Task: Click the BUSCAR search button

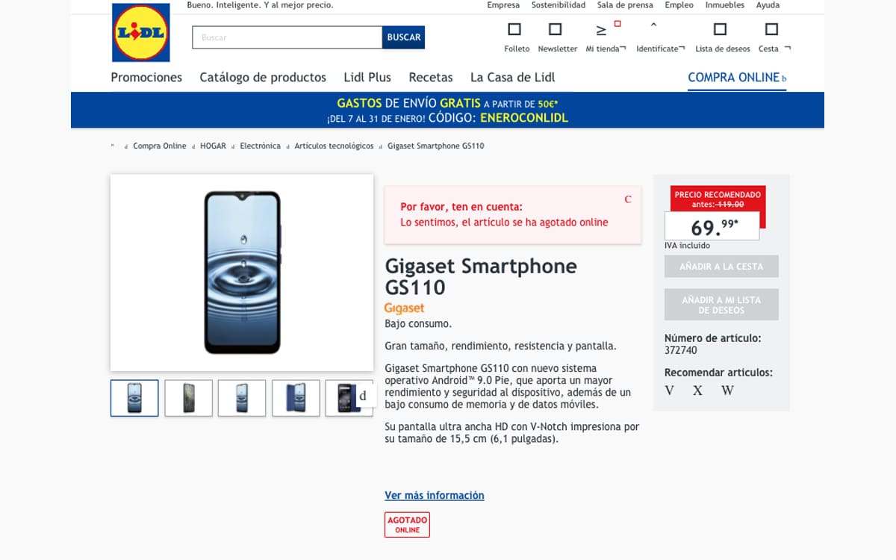Action: point(403,37)
